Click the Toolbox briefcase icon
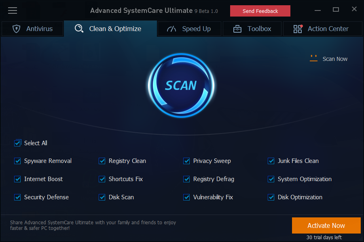The width and height of the screenshot is (364, 242). coord(237,29)
